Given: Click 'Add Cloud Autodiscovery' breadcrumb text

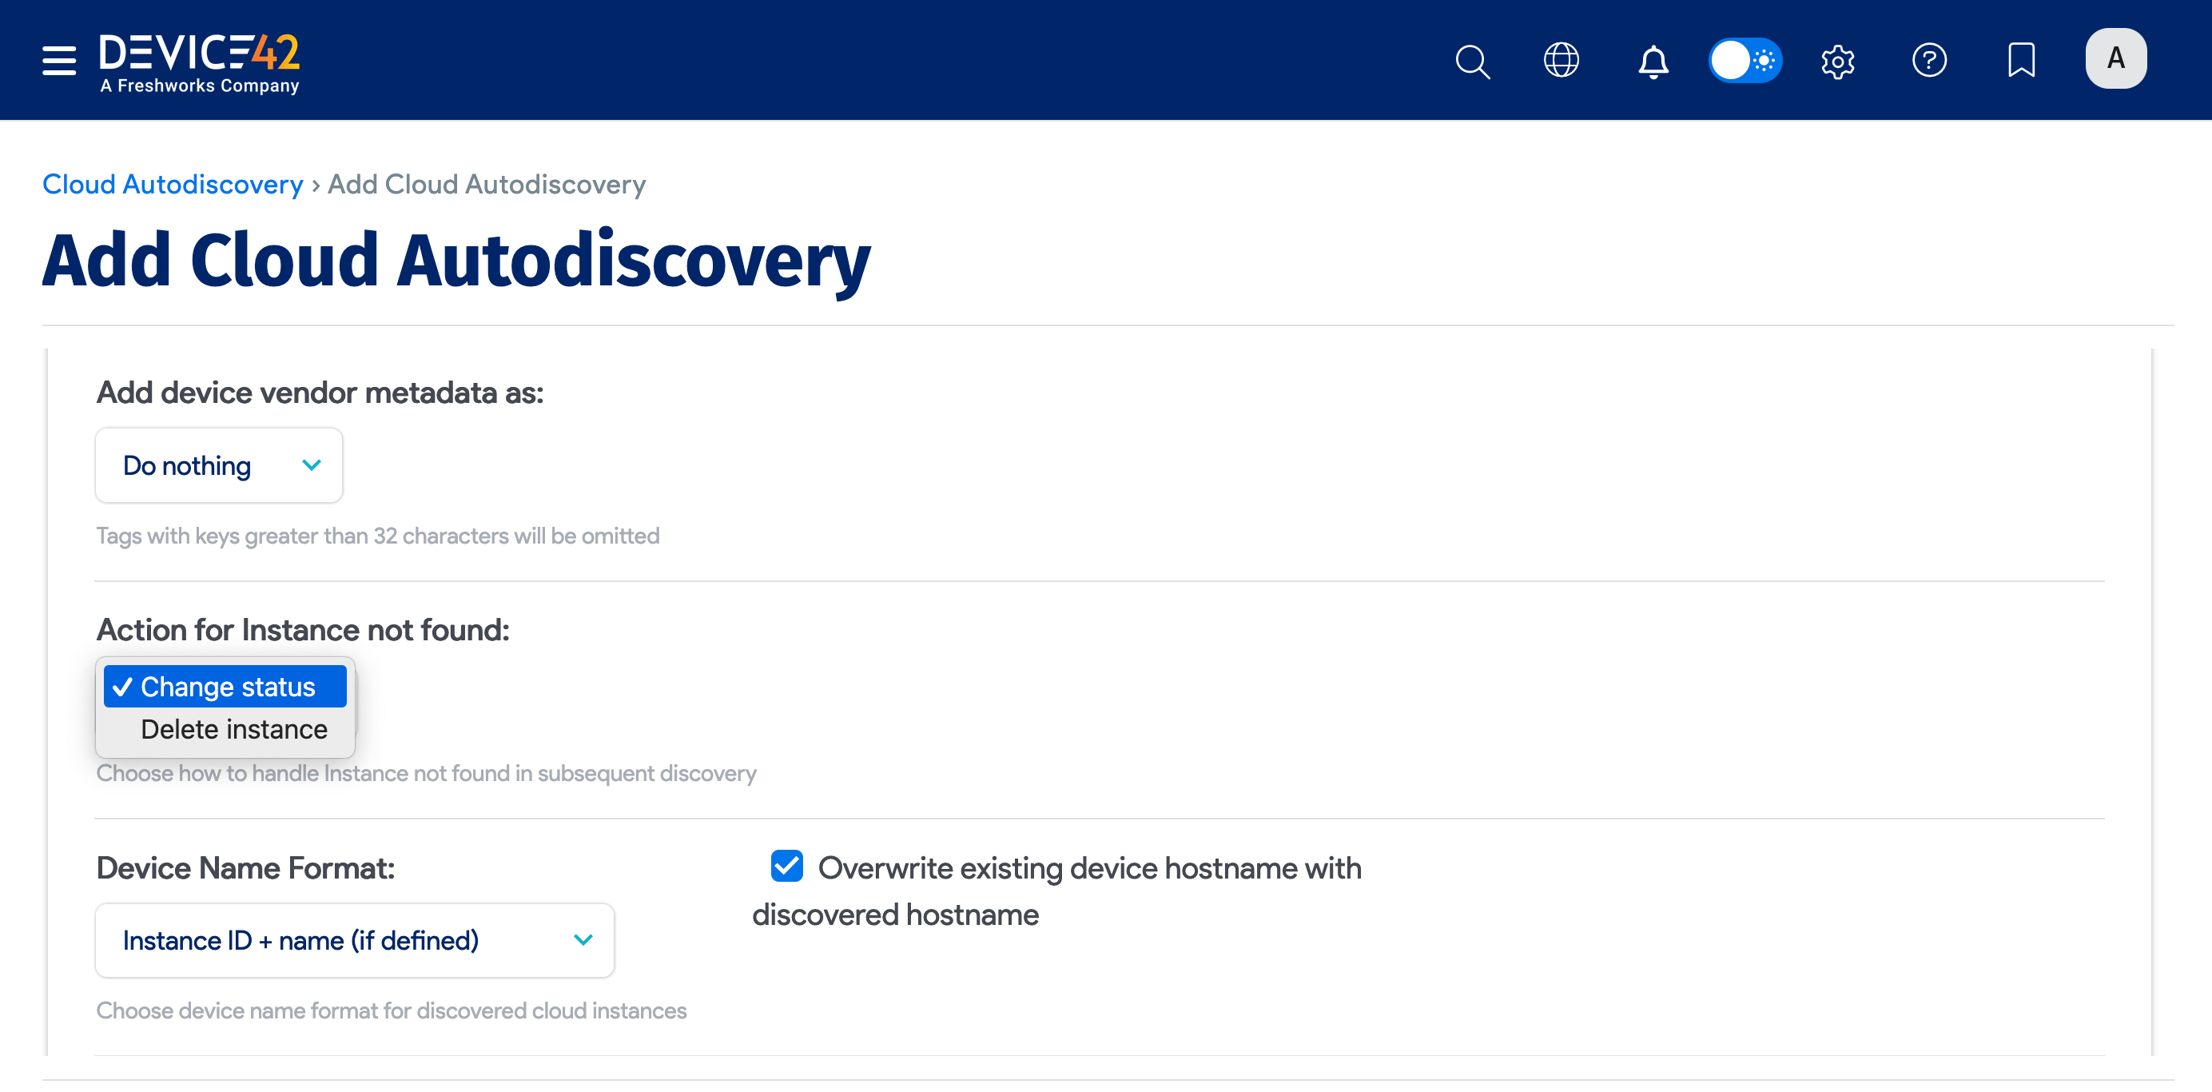Looking at the screenshot, I should point(486,184).
